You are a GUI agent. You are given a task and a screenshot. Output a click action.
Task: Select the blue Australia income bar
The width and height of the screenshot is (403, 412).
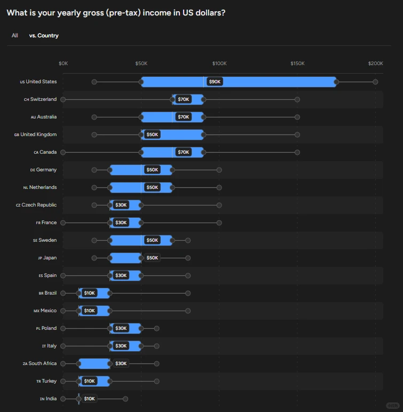(172, 117)
